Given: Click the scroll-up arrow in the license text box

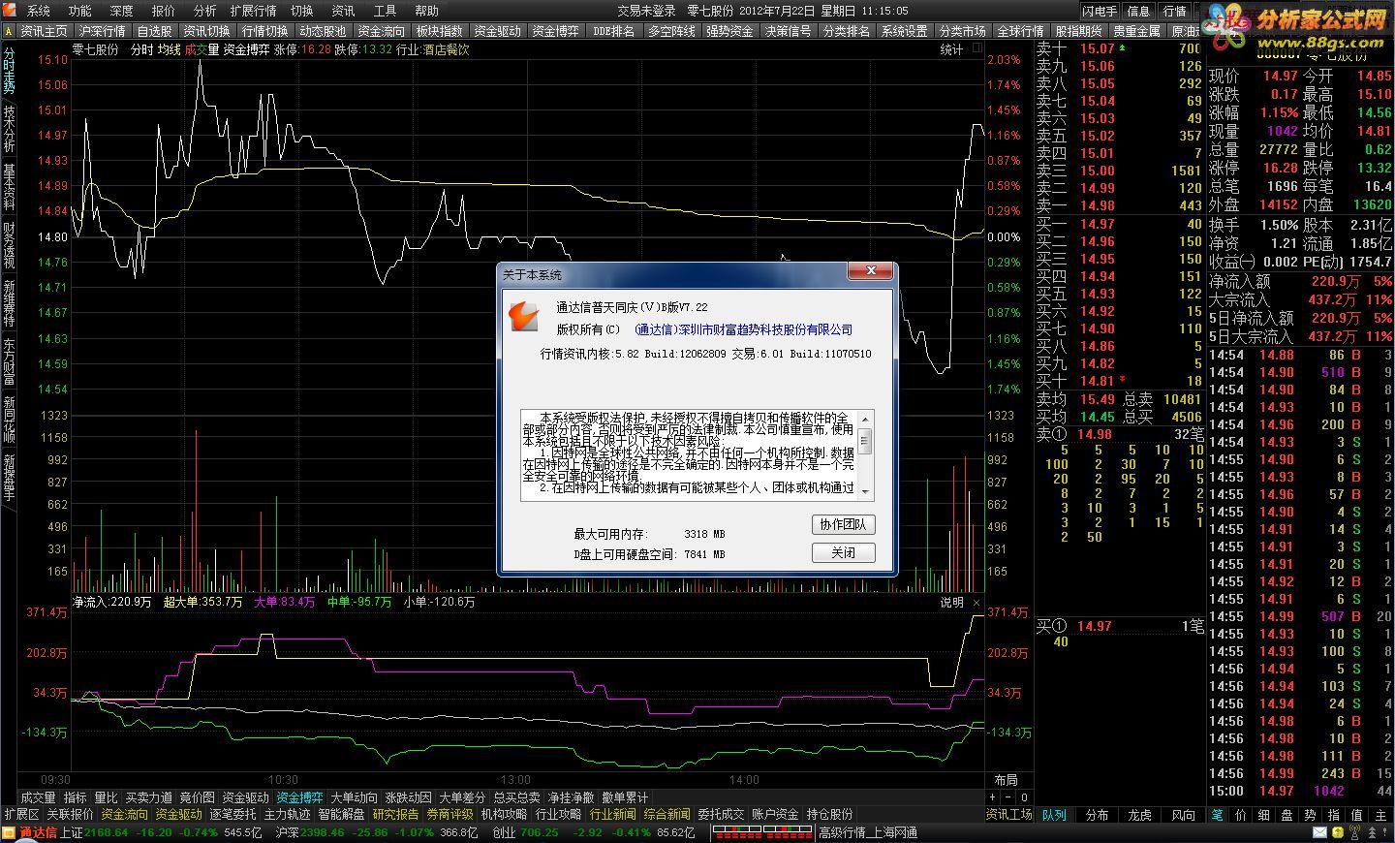Looking at the screenshot, I should click(x=865, y=419).
